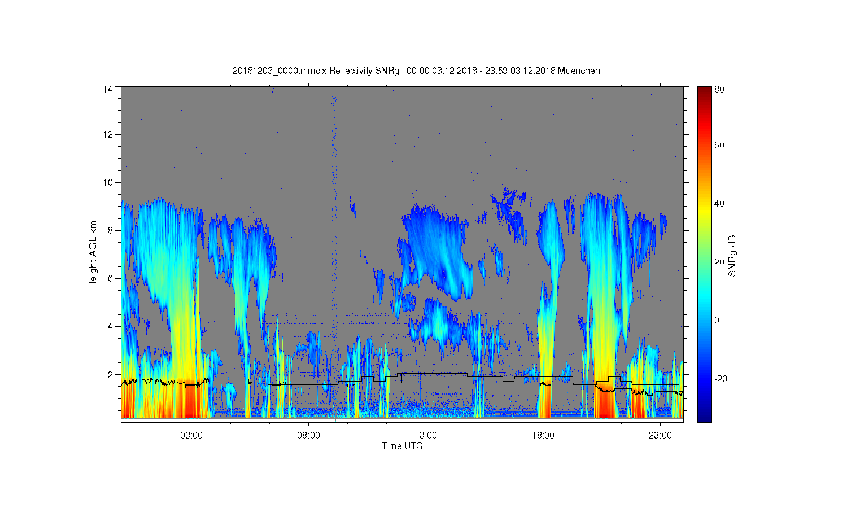Click the height tick label 14
This screenshot has width=847, height=508.
(x=107, y=89)
